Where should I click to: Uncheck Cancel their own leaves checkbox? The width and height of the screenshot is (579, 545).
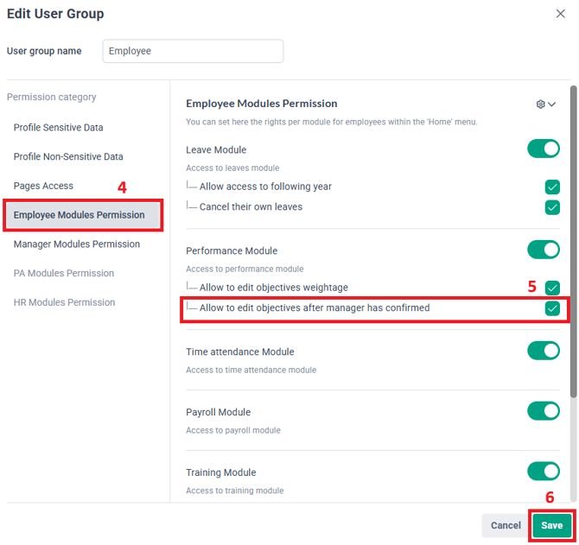tap(552, 207)
